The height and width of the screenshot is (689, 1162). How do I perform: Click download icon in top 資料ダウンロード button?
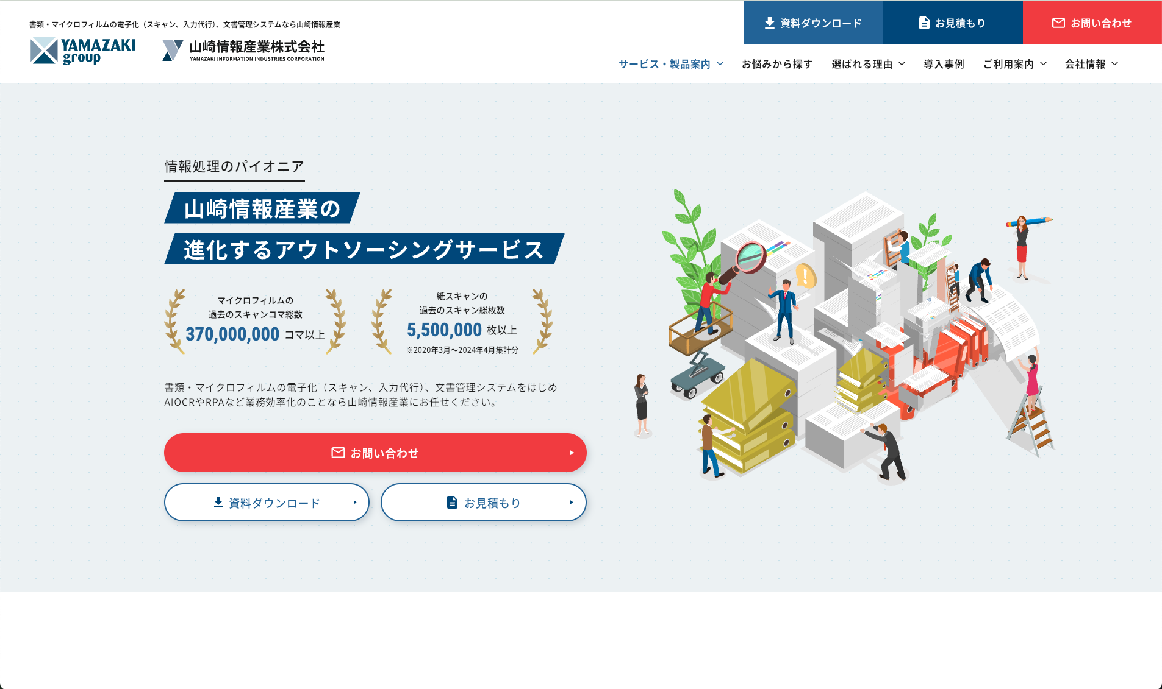pyautogui.click(x=770, y=23)
